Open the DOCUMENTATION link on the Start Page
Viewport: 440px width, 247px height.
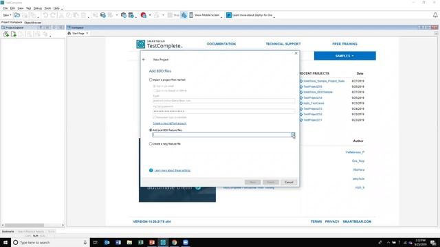221,44
